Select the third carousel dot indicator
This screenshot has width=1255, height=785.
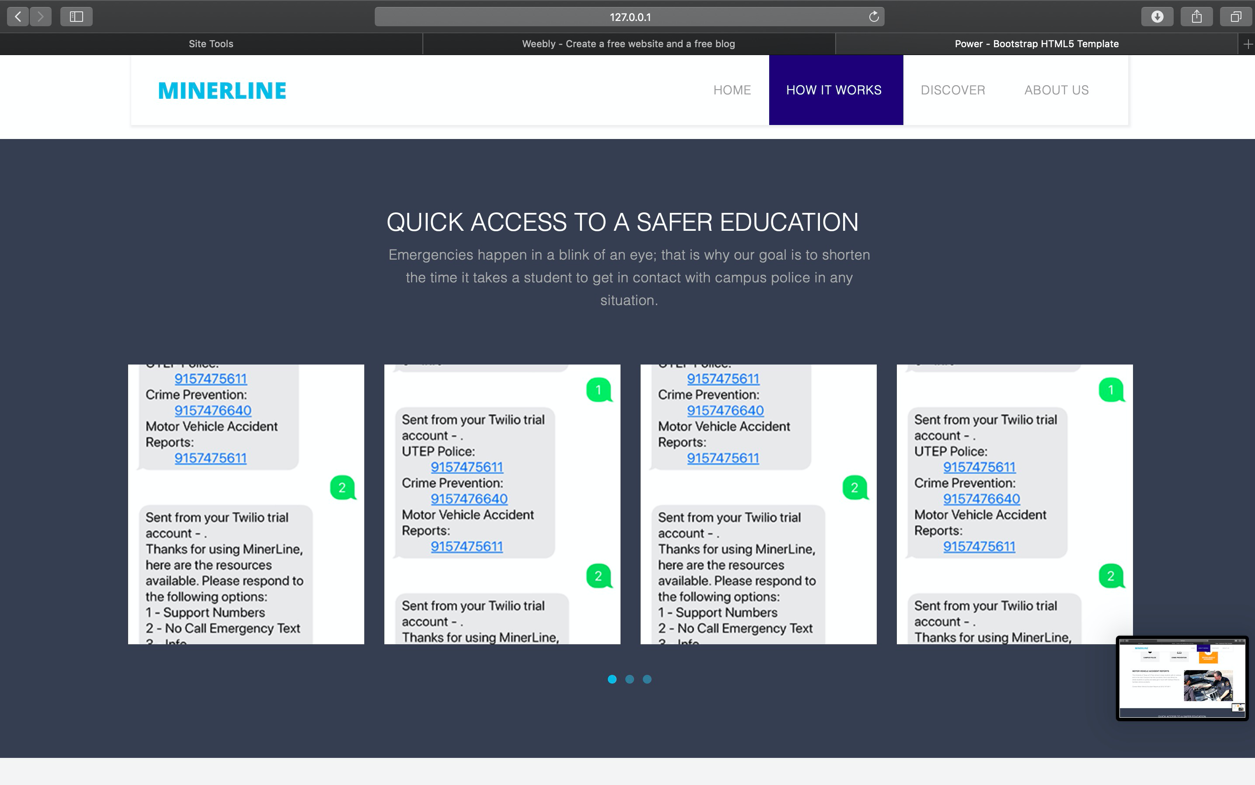[x=647, y=679]
